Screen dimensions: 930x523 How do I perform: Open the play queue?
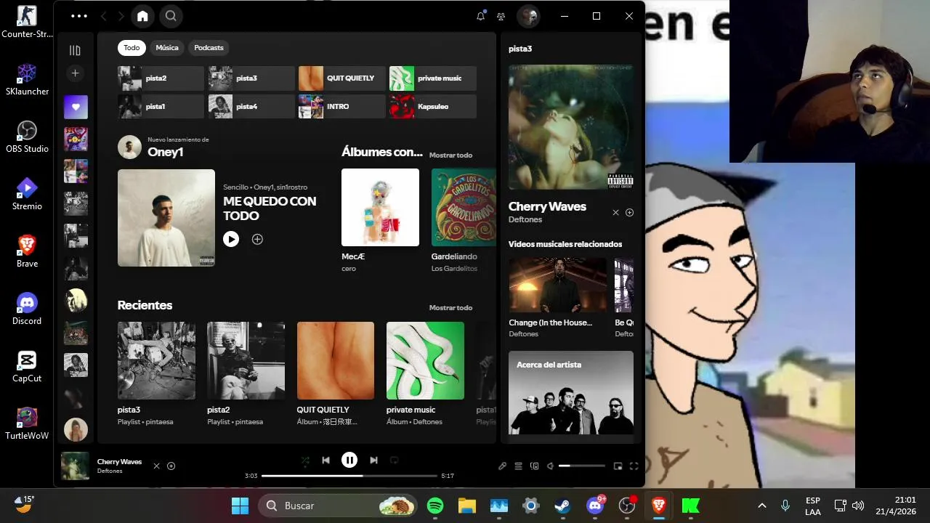[x=519, y=466]
